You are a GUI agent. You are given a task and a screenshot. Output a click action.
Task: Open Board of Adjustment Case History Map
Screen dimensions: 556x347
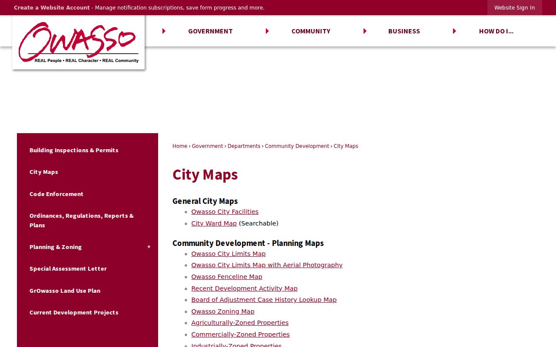point(264,300)
